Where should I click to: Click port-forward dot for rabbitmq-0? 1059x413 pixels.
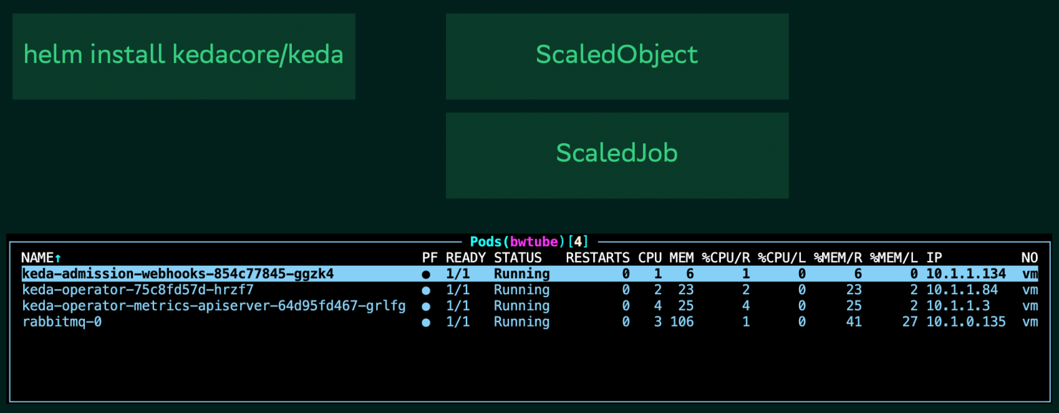[x=426, y=323]
